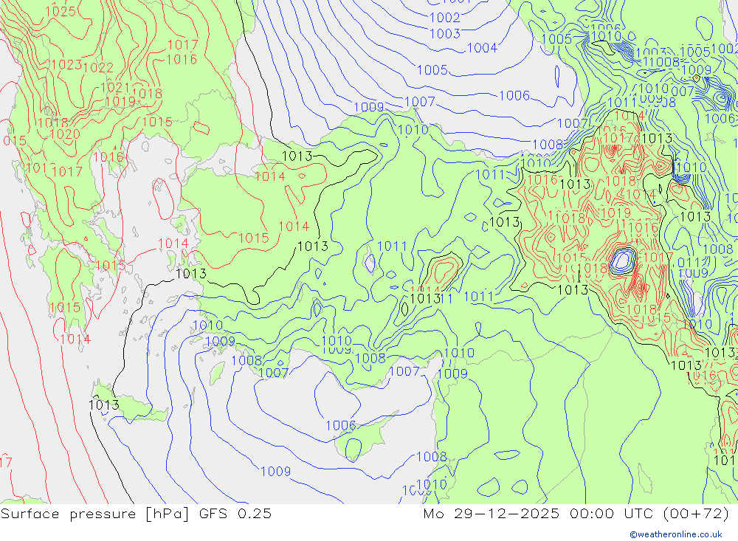Viewport: 738px width, 541px height.
Task: Click the "00:00 UTC" time text
Action: click(x=611, y=514)
